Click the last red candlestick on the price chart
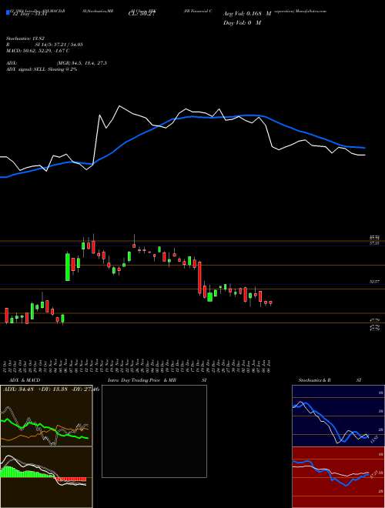This screenshot has width=385, height=508. [270, 302]
